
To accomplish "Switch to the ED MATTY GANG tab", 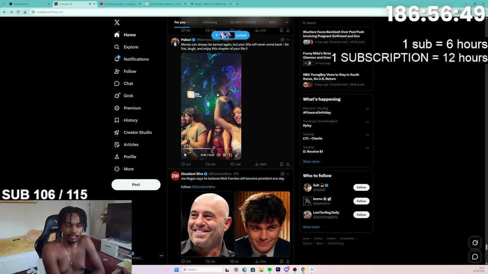I will (243, 22).
